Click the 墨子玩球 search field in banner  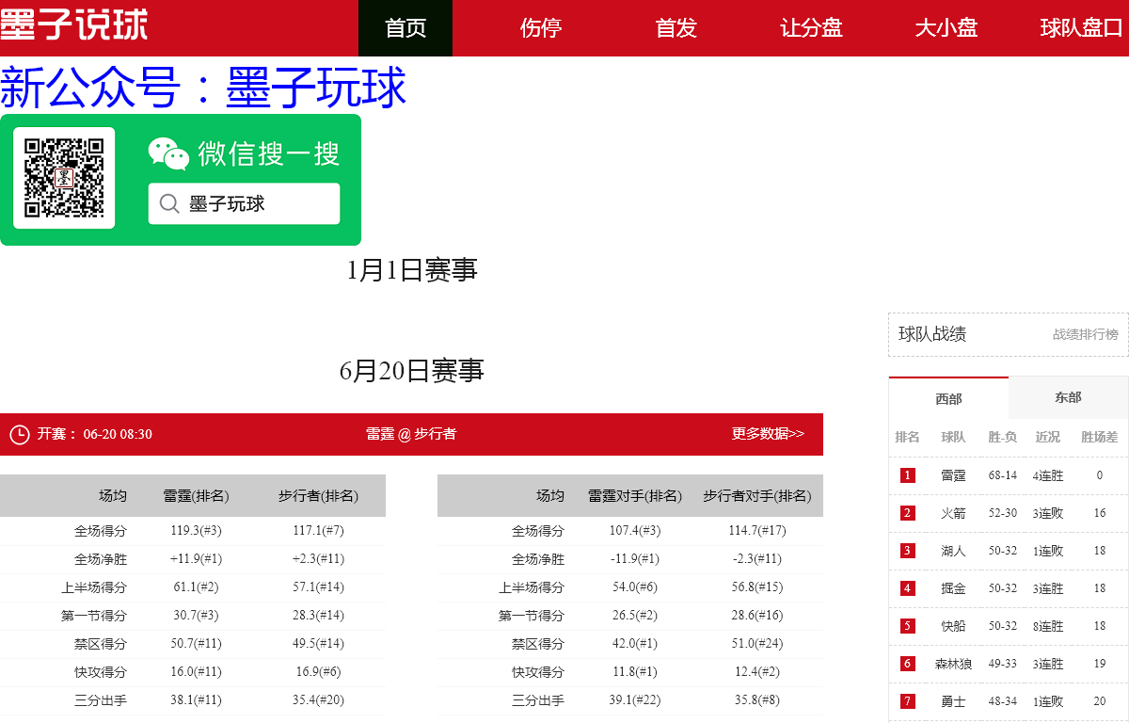click(244, 203)
